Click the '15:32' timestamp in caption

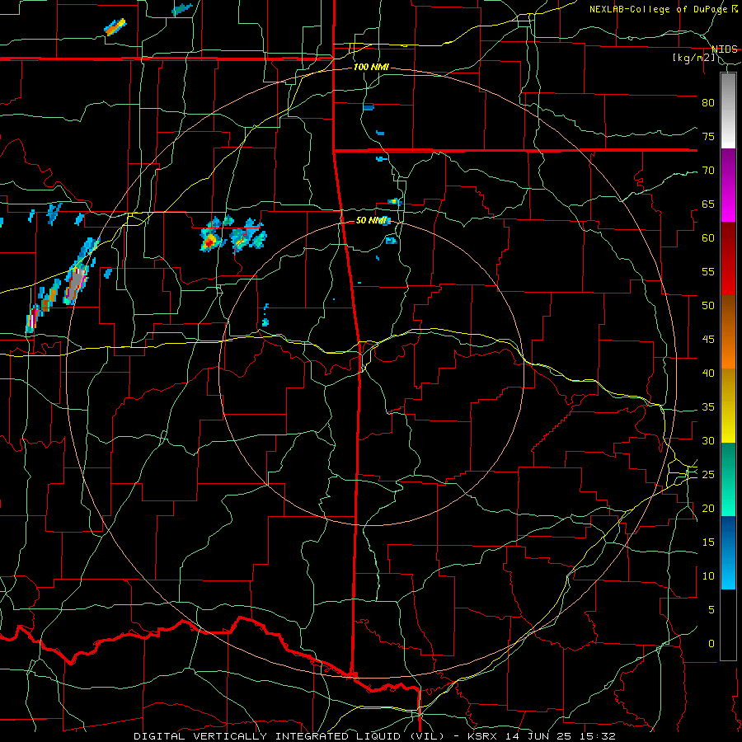click(598, 736)
